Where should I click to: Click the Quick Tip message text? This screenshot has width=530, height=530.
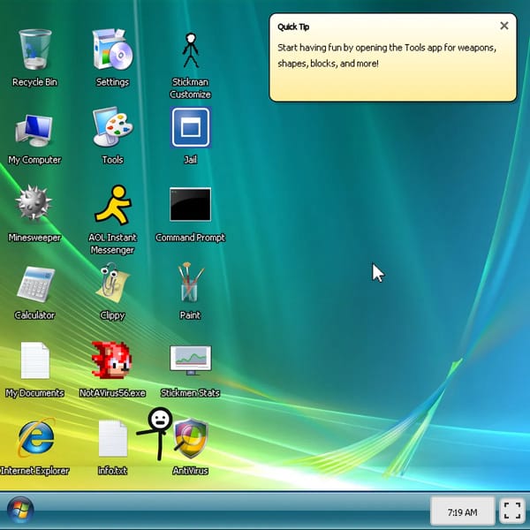387,56
